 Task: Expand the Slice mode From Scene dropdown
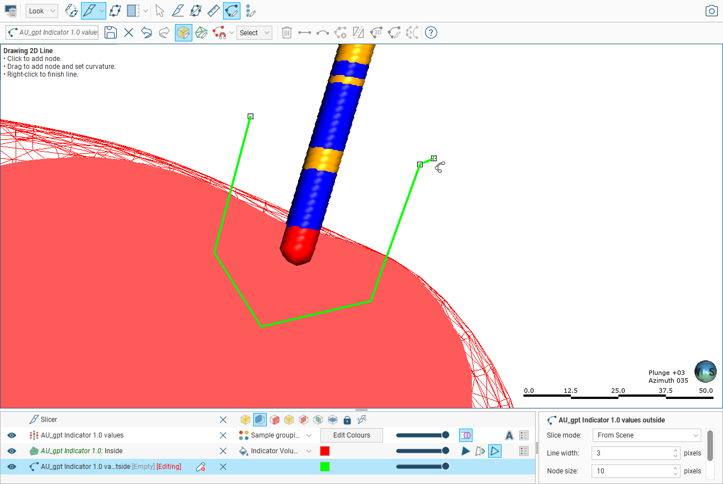[646, 435]
